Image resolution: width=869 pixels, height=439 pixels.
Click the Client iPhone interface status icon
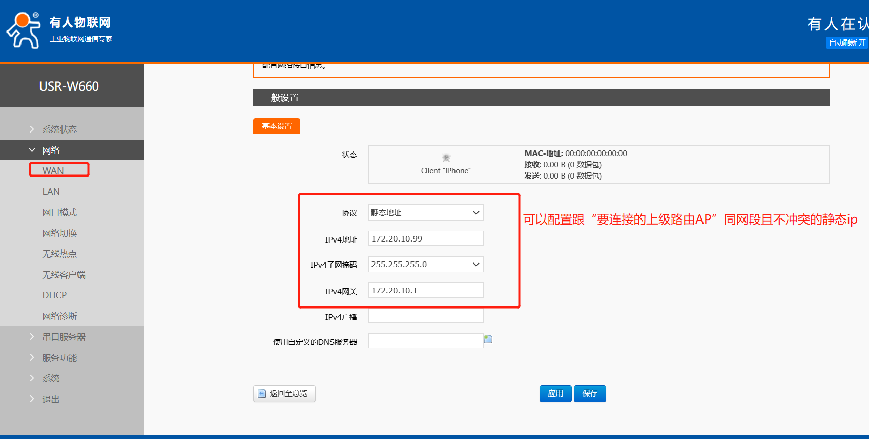(x=446, y=158)
